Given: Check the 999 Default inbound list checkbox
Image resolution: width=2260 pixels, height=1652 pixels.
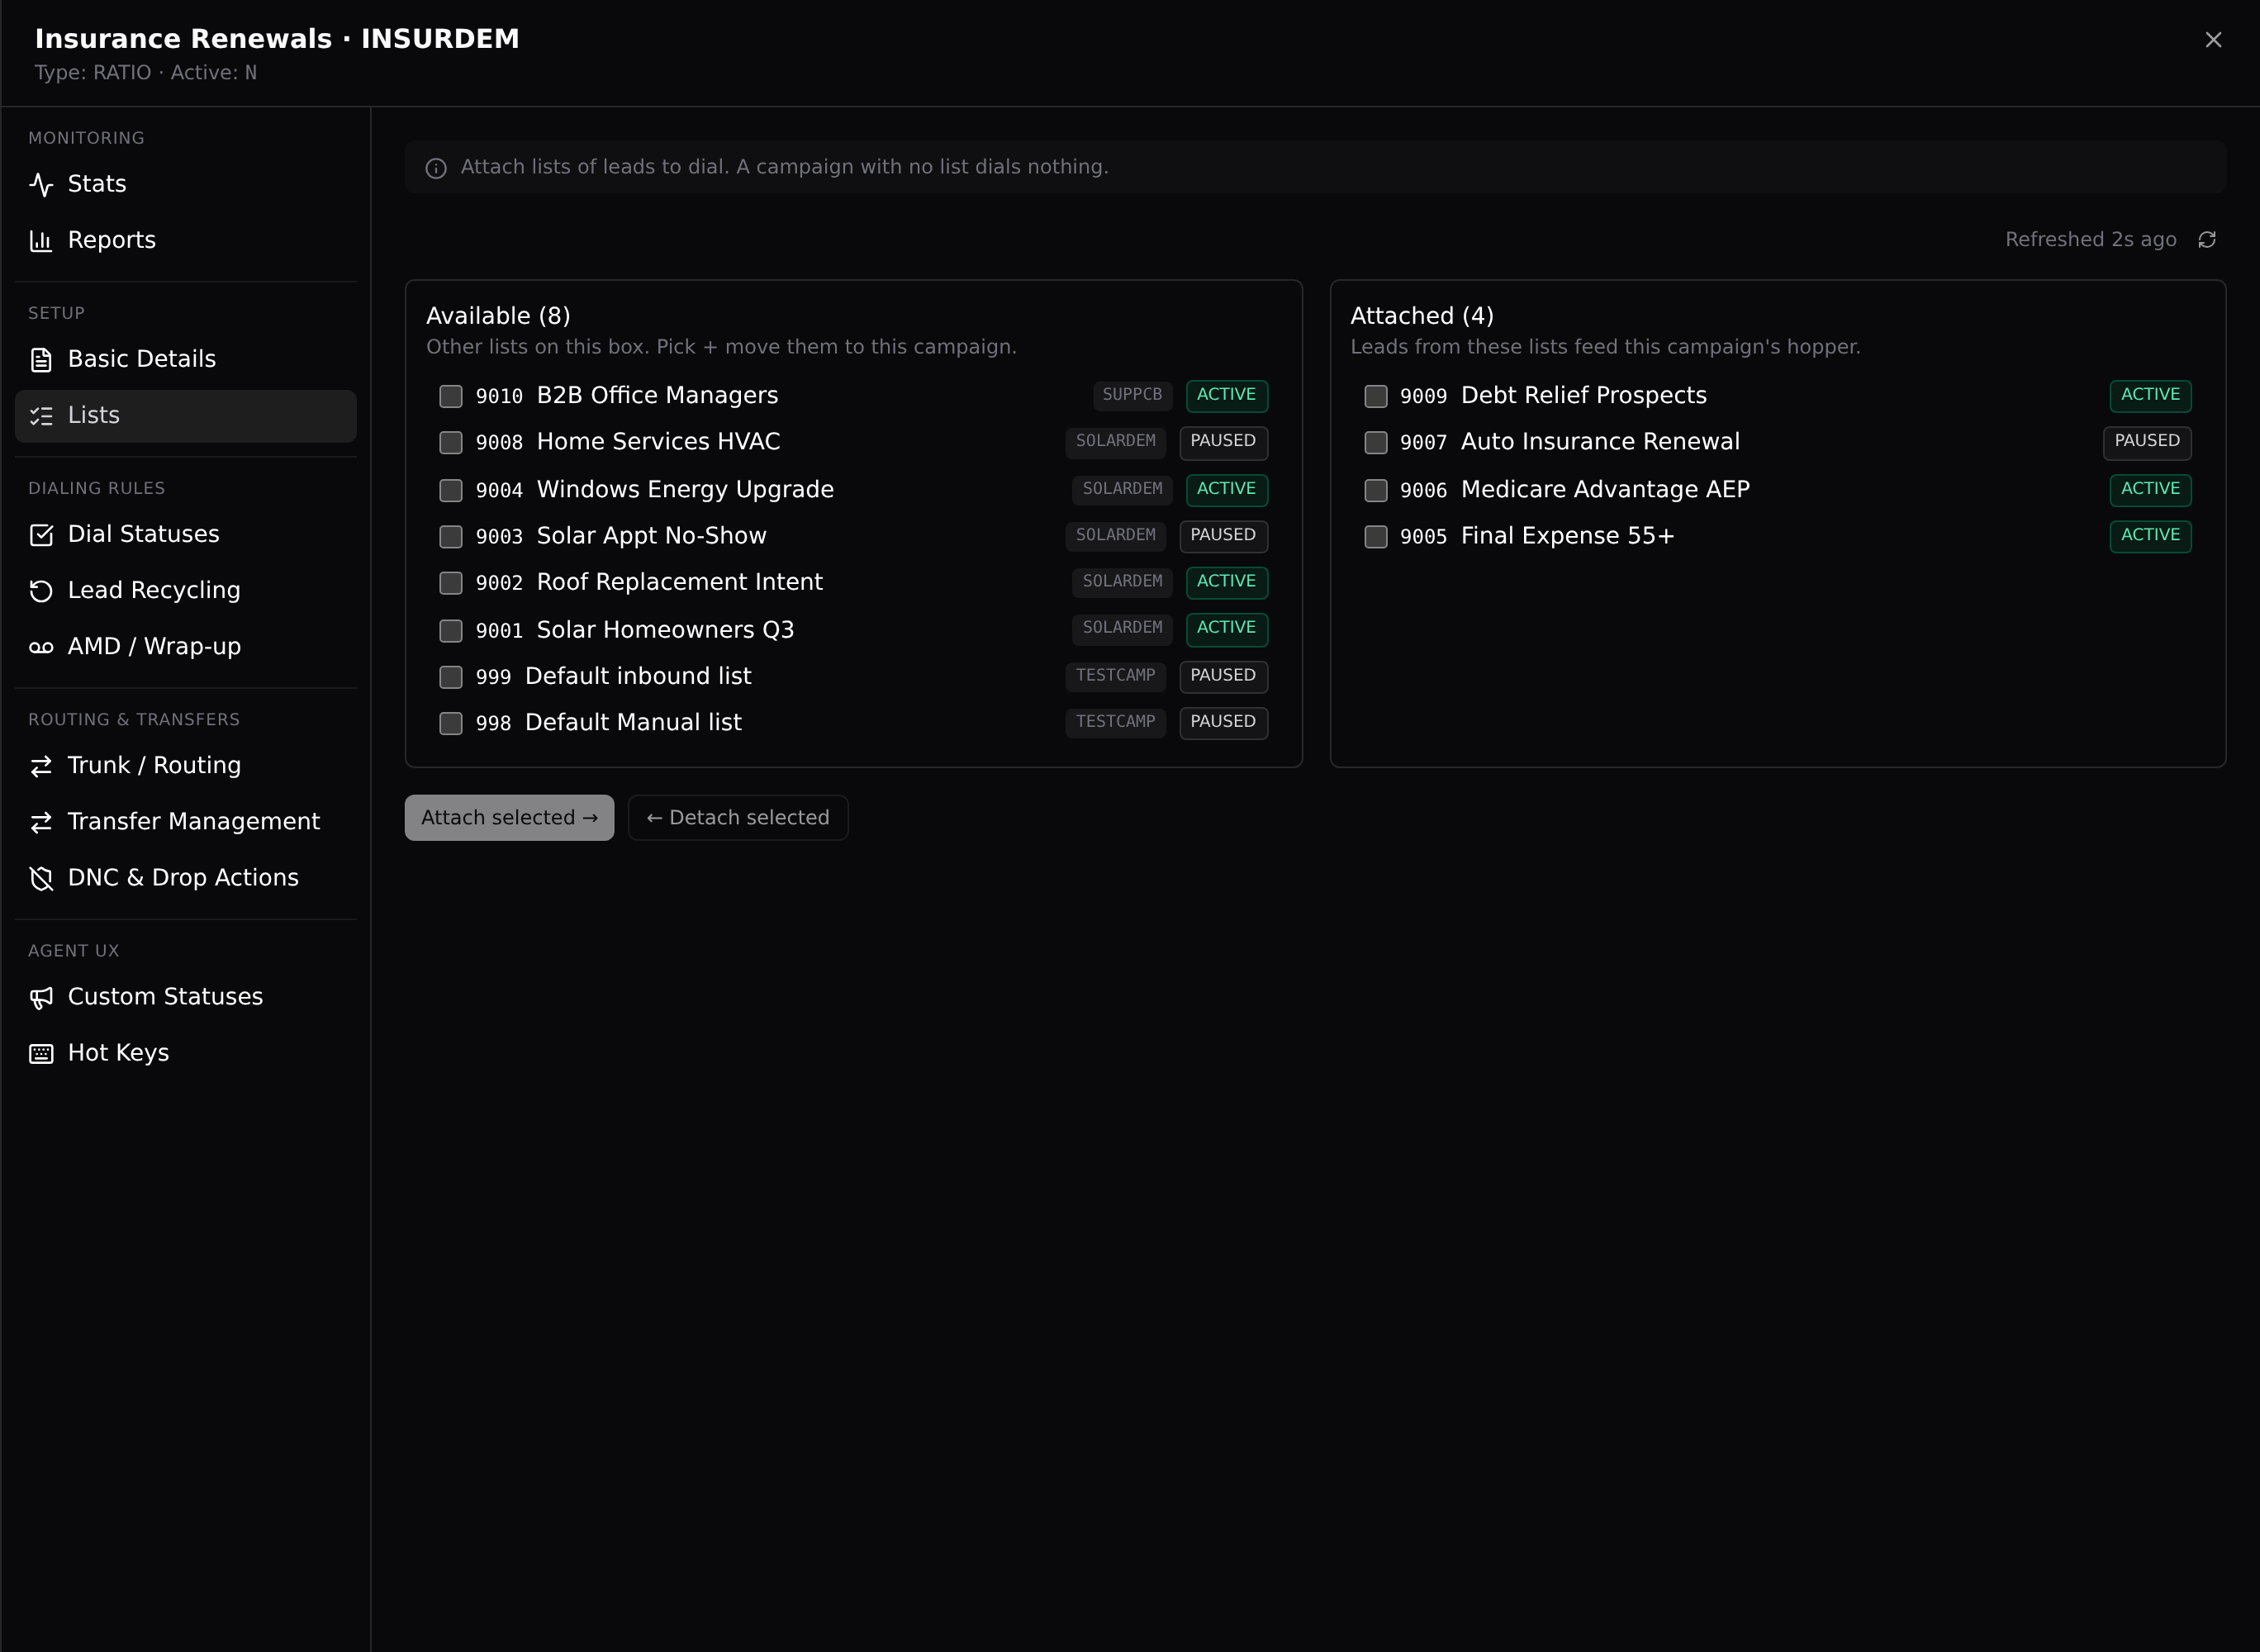Looking at the screenshot, I should click(451, 677).
